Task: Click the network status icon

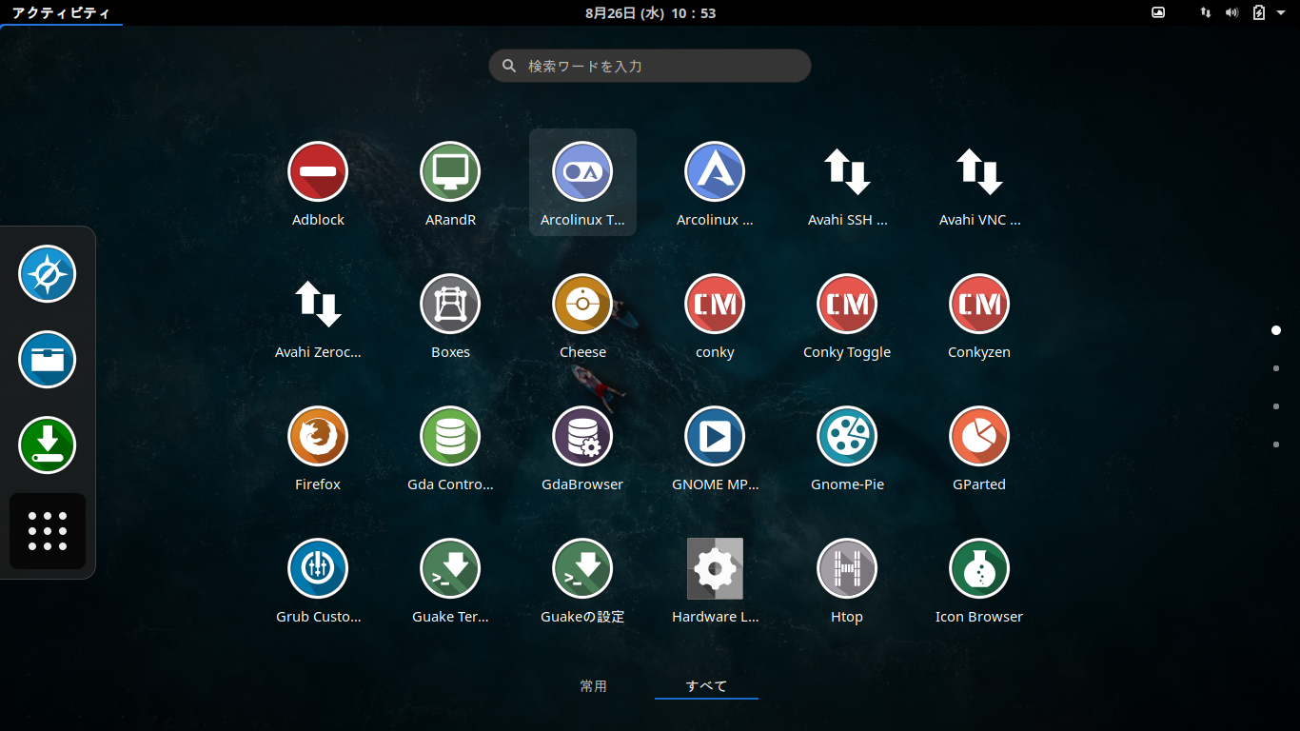Action: pos(1206,12)
